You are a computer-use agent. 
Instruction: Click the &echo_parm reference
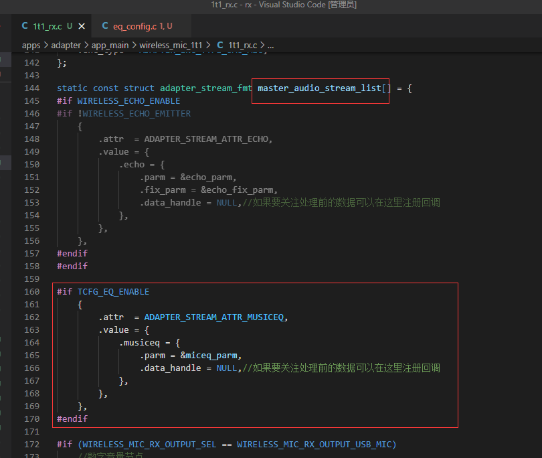206,177
